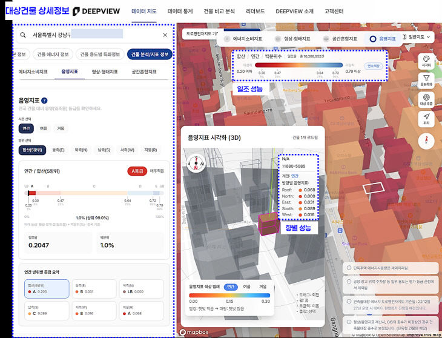Select 지붕(R) direction option
The width and height of the screenshot is (442, 338).
click(x=151, y=150)
